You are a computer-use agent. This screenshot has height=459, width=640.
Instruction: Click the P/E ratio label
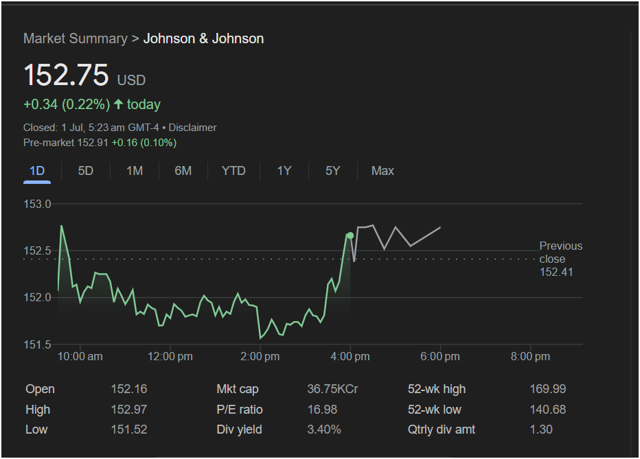click(240, 410)
